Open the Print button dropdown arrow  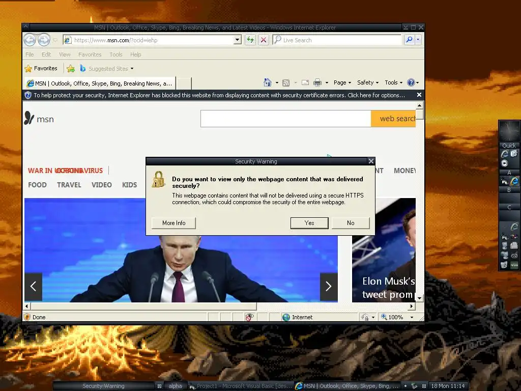point(327,83)
